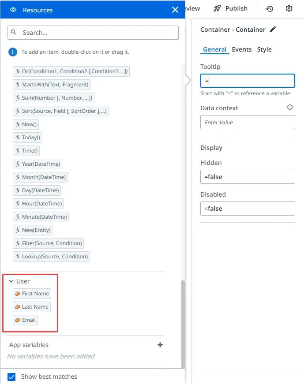
Task: Uncheck Show best matches checkbox
Action: 11,377
